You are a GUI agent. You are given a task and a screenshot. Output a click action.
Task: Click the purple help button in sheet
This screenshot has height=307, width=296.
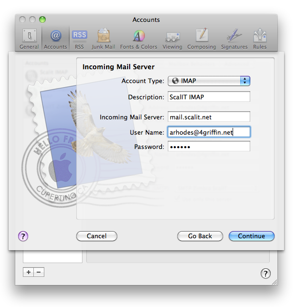point(23,236)
